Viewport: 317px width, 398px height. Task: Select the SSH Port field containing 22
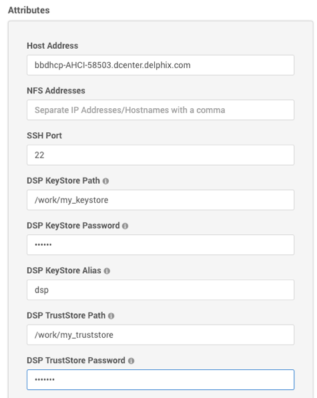point(161,155)
